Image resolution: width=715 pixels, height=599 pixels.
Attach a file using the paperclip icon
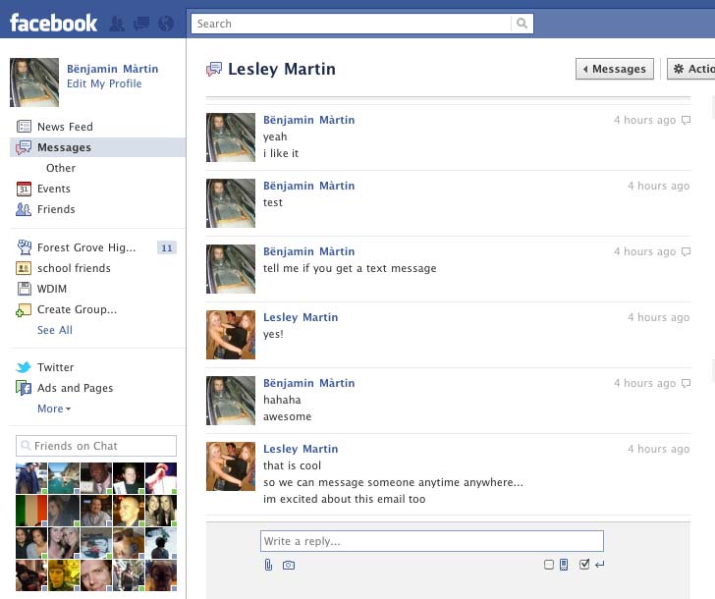pos(268,565)
